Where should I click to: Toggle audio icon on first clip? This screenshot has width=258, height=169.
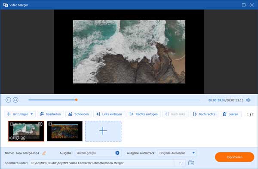[12, 138]
